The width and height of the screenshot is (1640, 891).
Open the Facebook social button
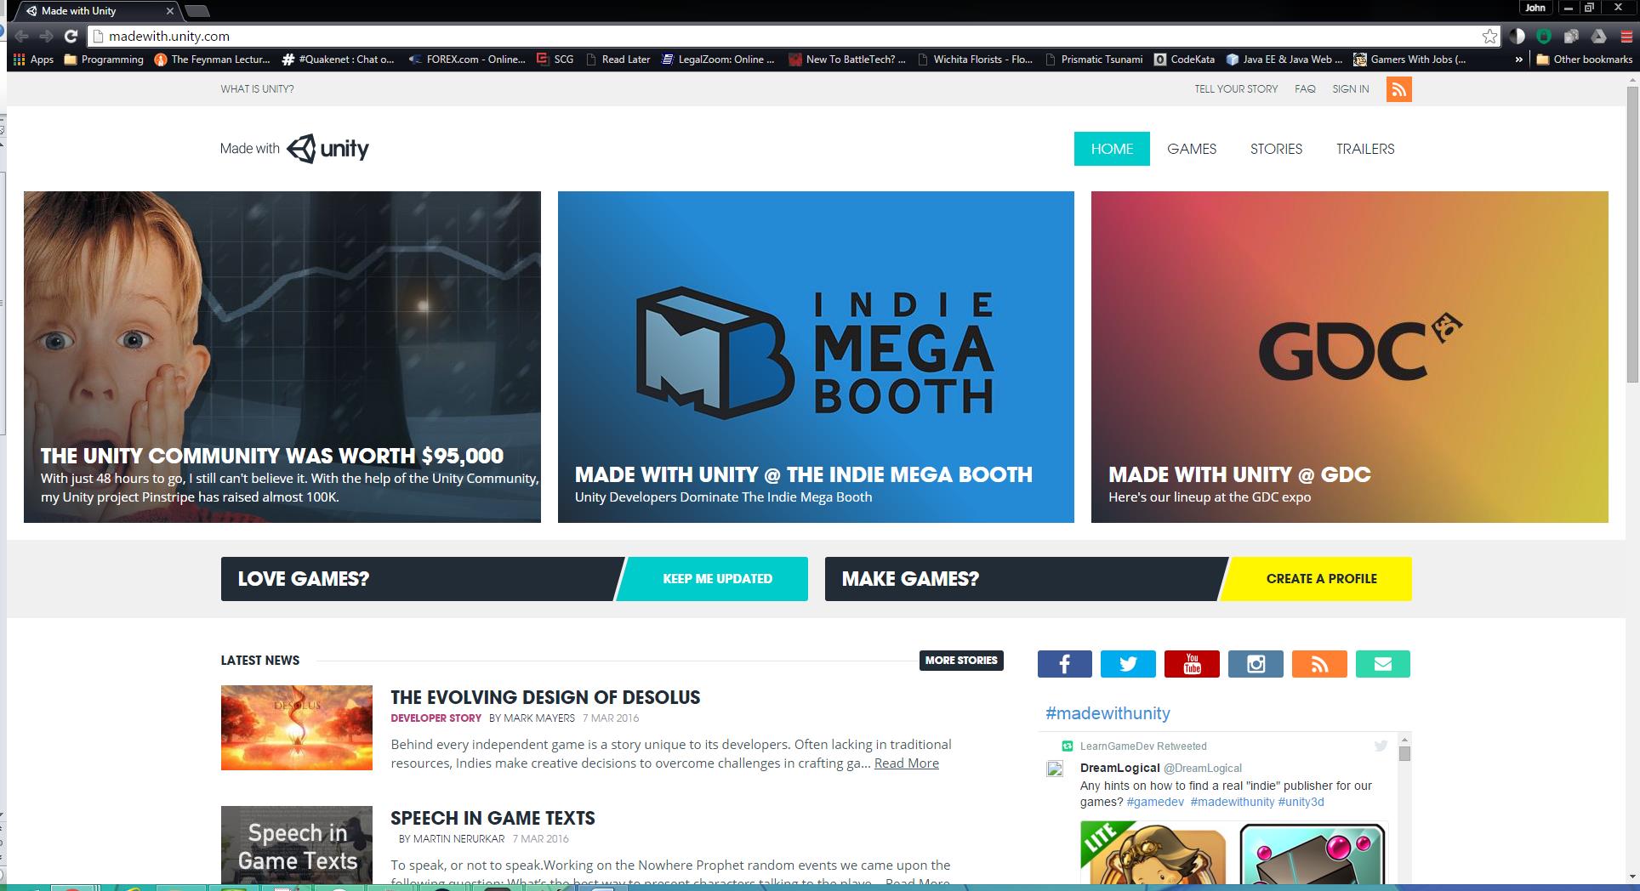point(1064,664)
